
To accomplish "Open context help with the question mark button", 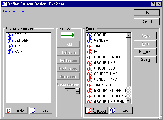I will pyautogui.click(x=153, y=4).
